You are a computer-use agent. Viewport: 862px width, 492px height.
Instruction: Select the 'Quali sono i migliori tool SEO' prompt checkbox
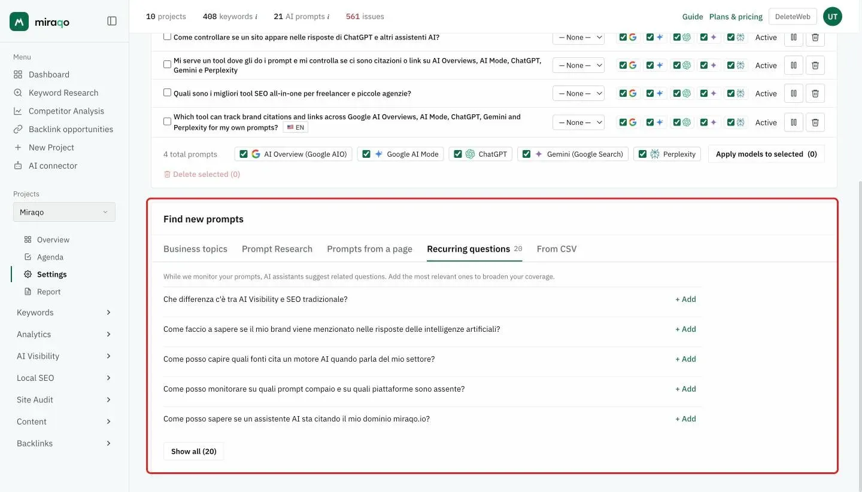[168, 93]
